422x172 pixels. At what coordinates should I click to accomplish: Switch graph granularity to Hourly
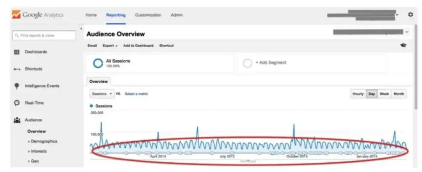coord(358,94)
